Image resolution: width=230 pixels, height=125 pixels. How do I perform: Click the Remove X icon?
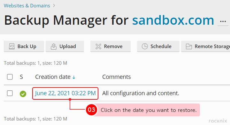pos(98,46)
